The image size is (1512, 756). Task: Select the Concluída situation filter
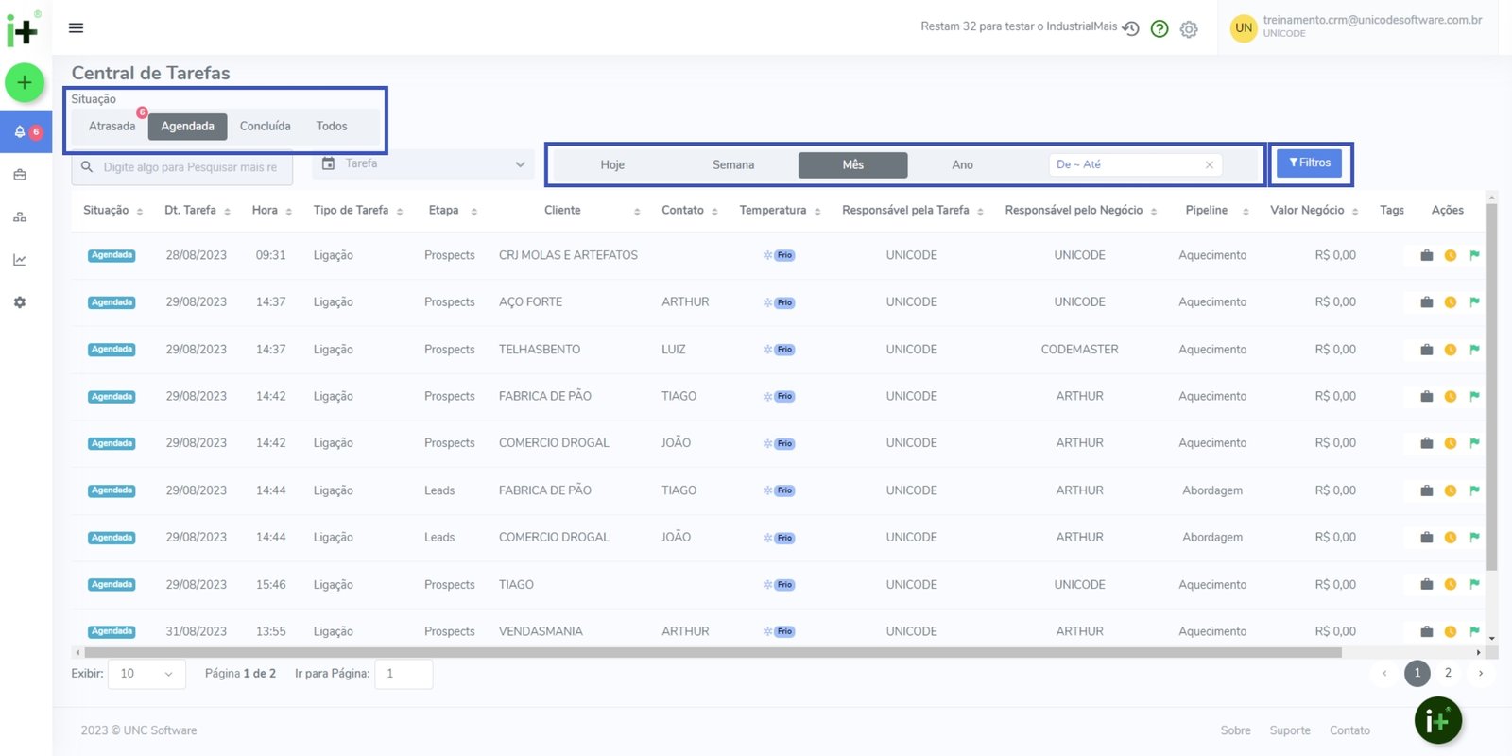click(x=265, y=127)
